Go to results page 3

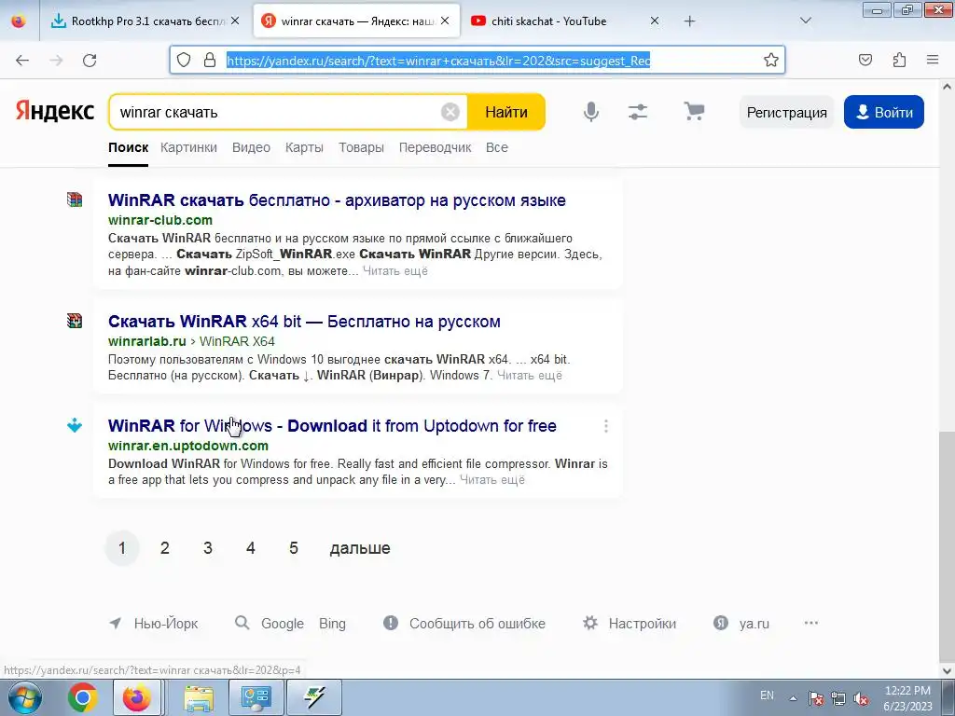(x=208, y=548)
